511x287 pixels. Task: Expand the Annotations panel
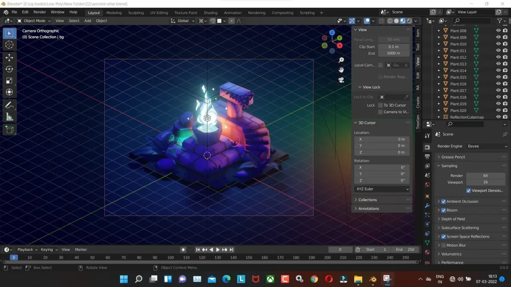[x=382, y=208]
